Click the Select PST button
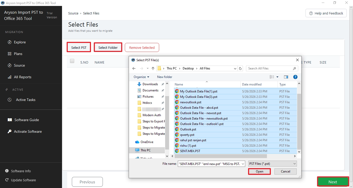The width and height of the screenshot is (353, 188). click(x=79, y=48)
